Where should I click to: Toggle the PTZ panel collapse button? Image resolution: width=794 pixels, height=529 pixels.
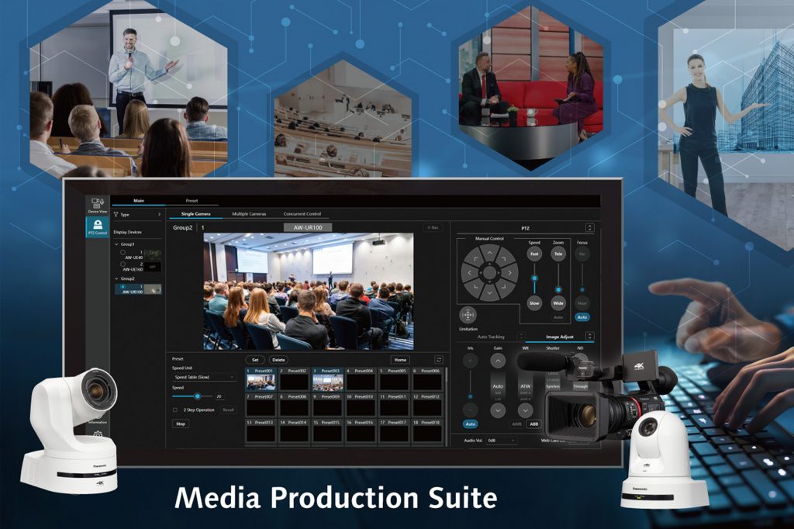coord(589,227)
